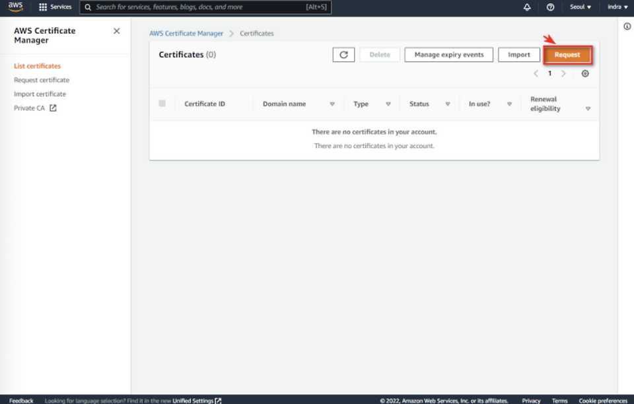Sort by Status column arrow

[x=448, y=104]
